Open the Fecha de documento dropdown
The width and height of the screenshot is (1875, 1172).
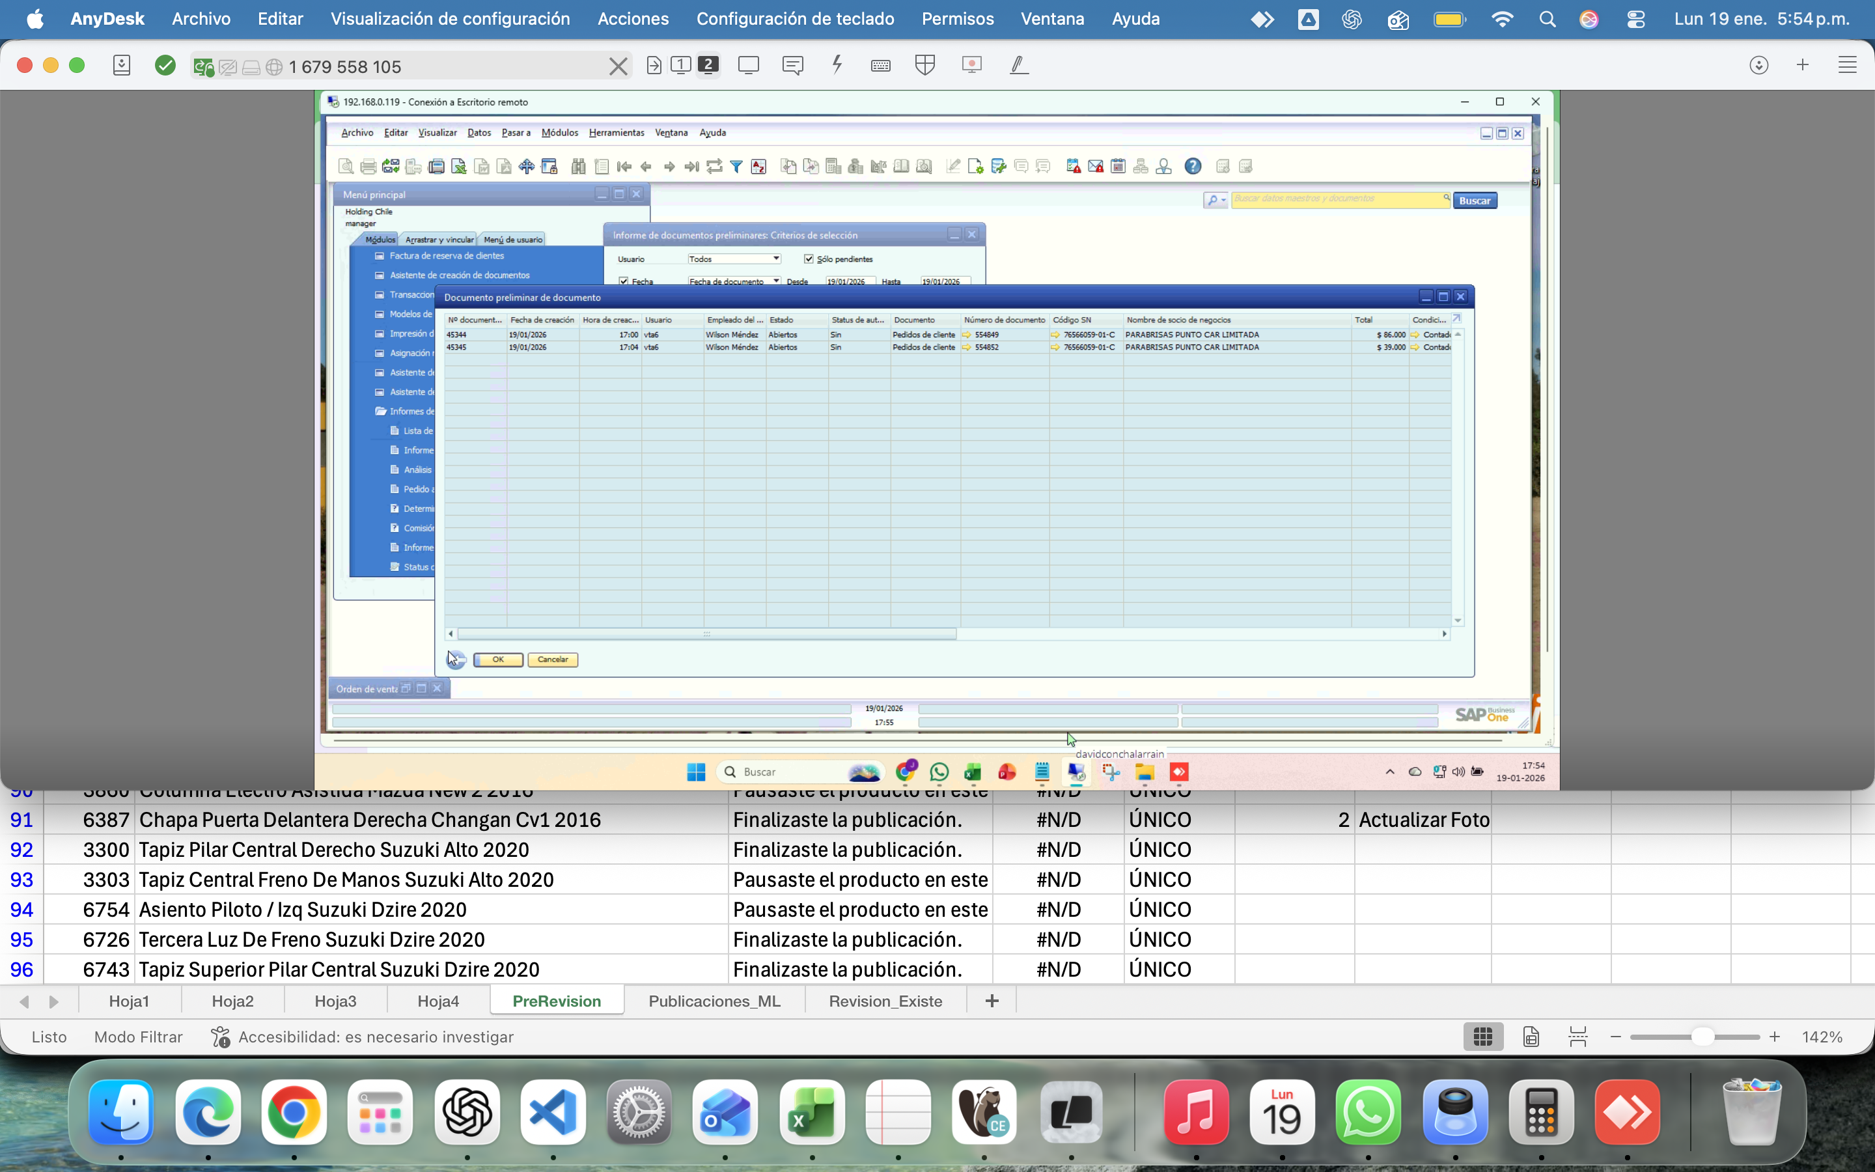point(734,281)
